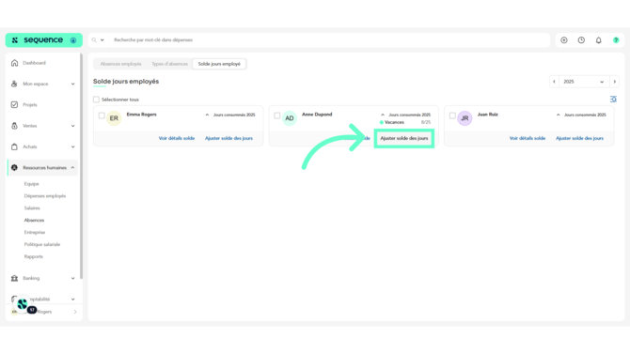Viewport: 630px width, 354px height.
Task: Collapse Anne Dupond jours consommés chevron
Action: point(383,115)
